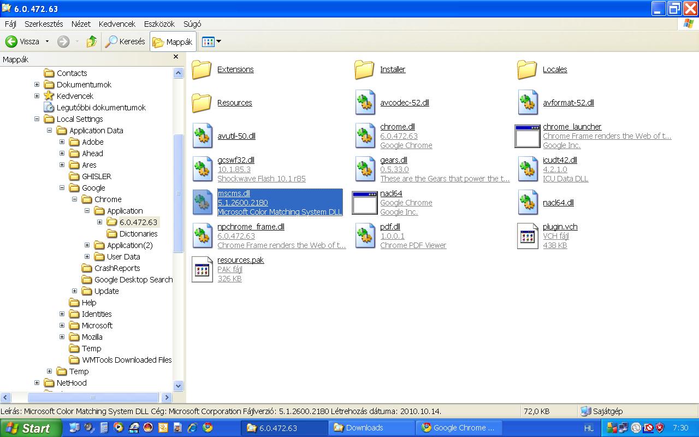This screenshot has height=437, width=699.
Task: Open the Nézet menu
Action: (x=81, y=24)
